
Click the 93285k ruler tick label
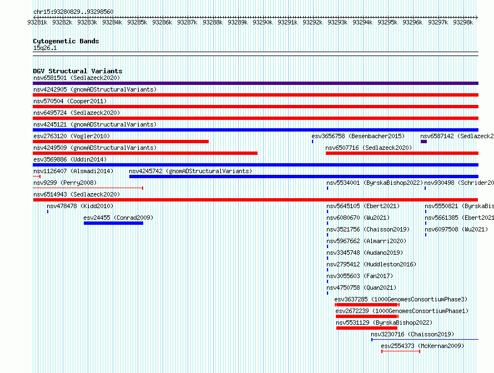click(137, 22)
